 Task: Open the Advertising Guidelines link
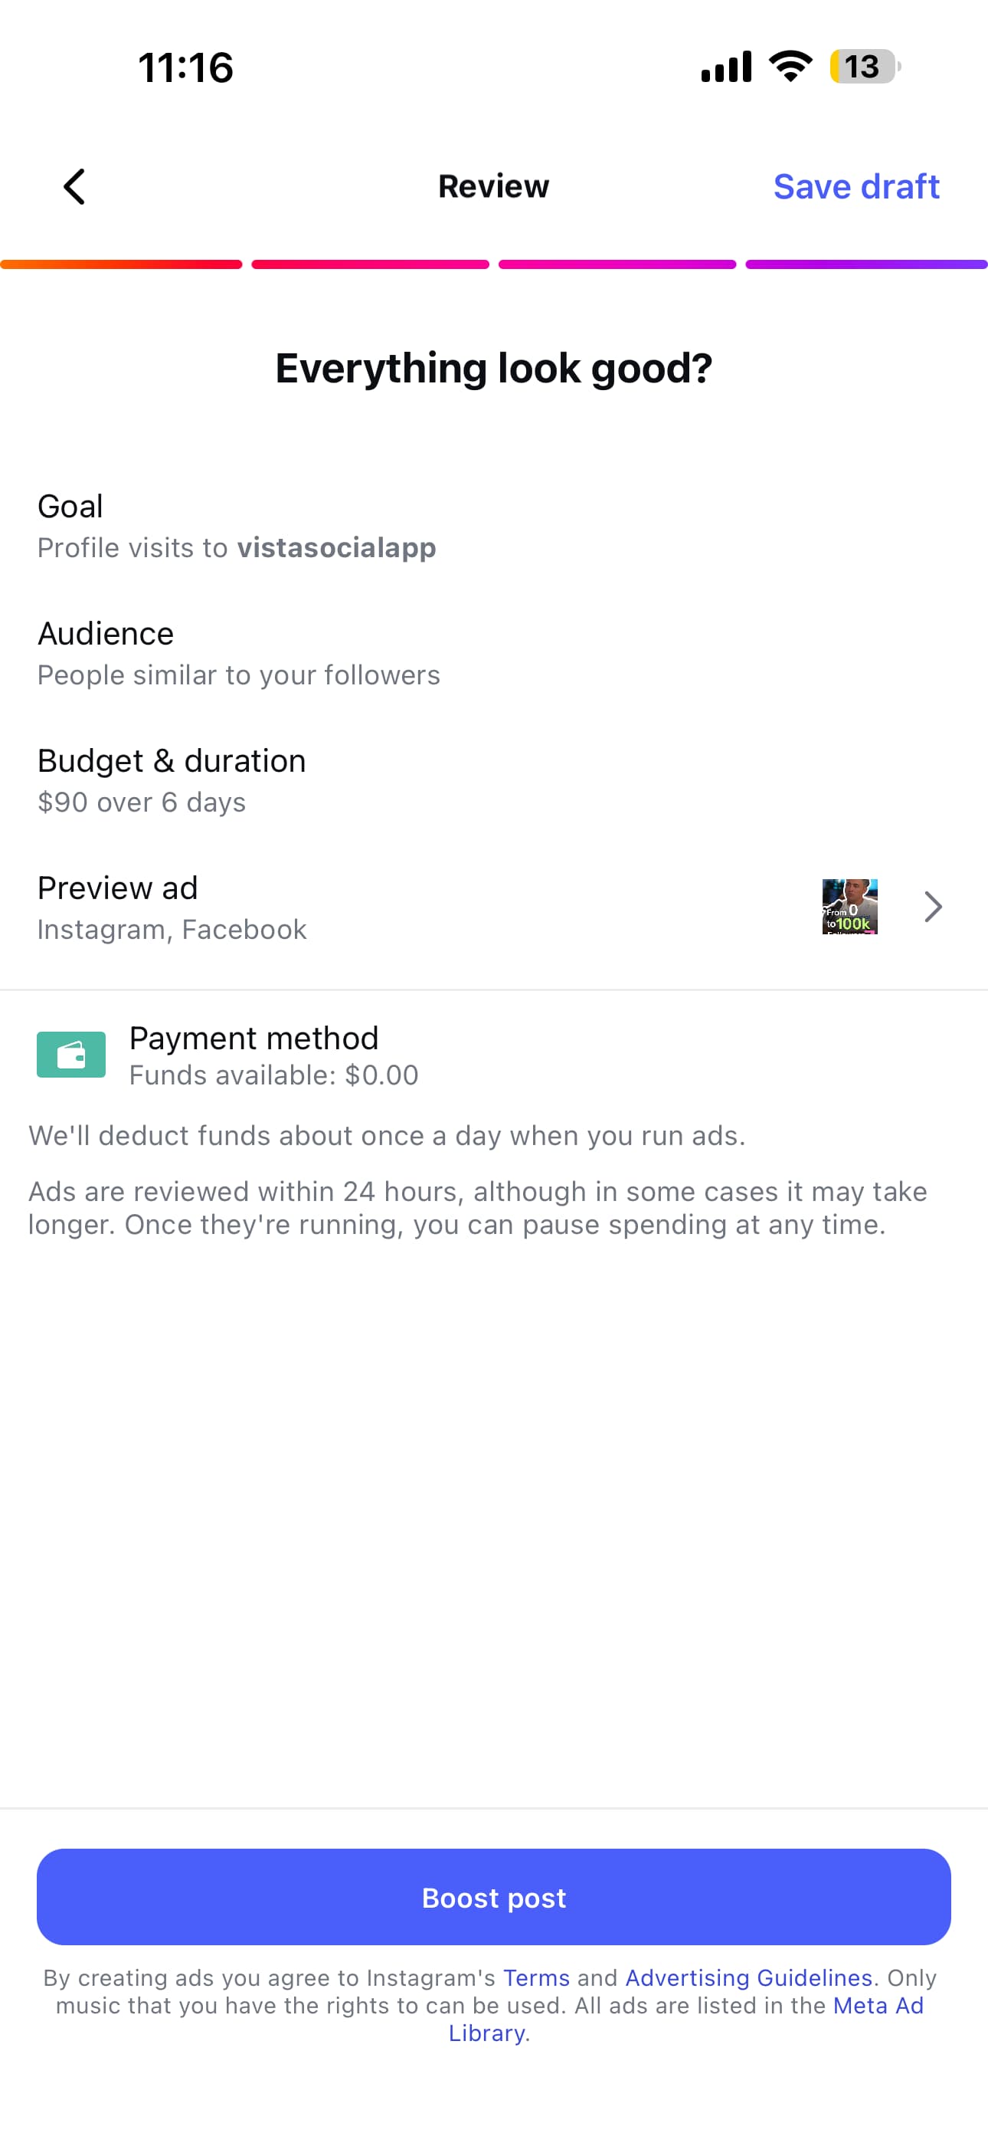[748, 1977]
